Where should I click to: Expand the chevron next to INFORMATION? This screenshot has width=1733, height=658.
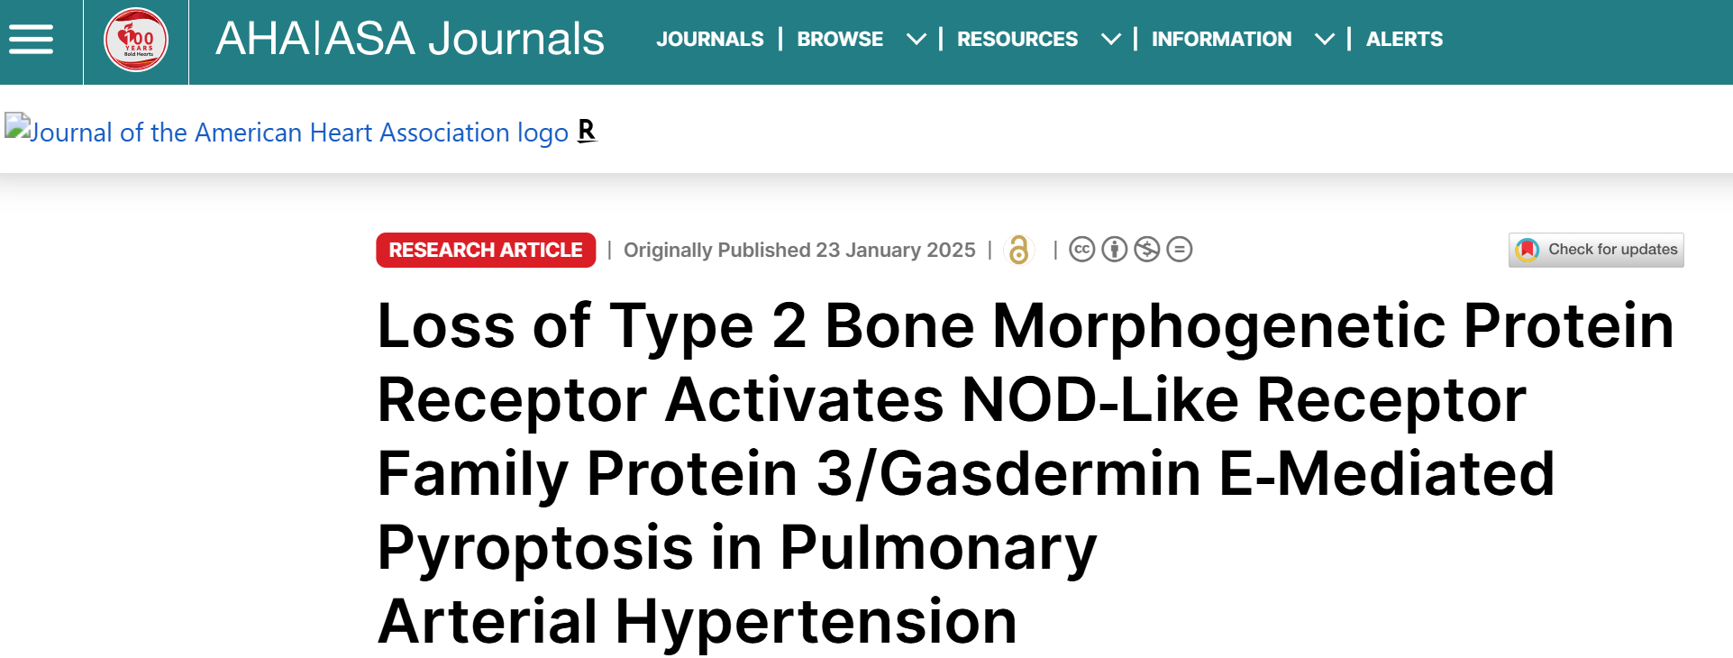click(1325, 40)
